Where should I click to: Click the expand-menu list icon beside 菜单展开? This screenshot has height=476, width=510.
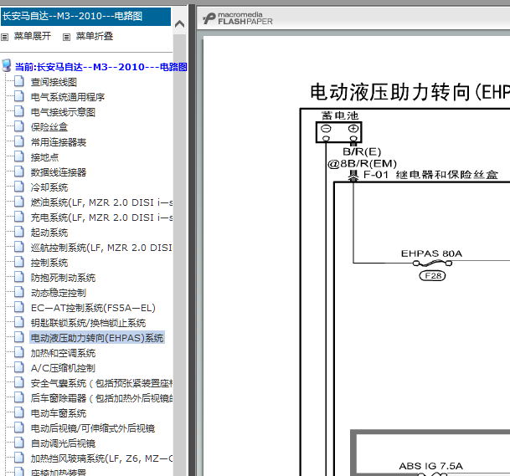tap(4, 37)
